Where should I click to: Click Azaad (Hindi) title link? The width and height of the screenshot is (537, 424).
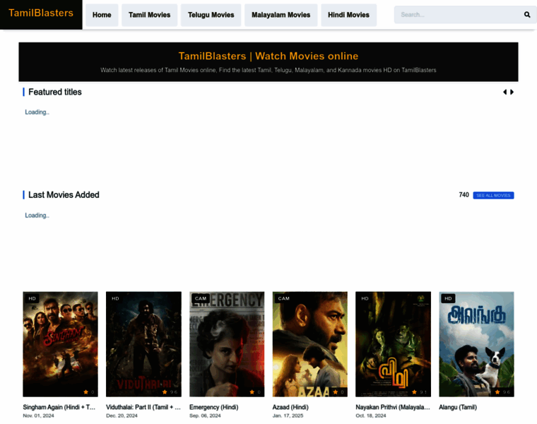pos(290,407)
